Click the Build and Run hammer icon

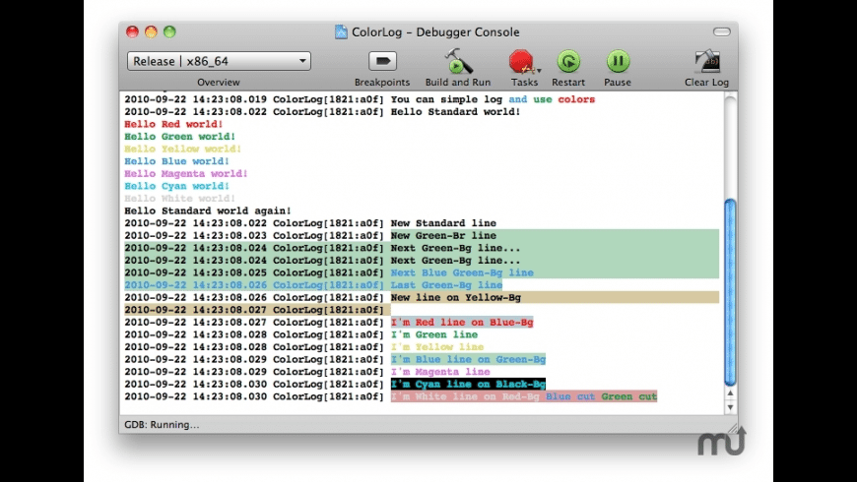click(x=458, y=61)
